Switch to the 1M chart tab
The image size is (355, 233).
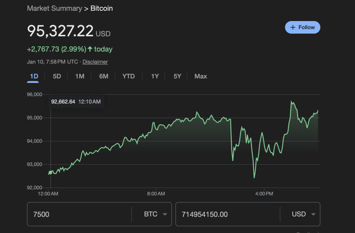point(80,76)
